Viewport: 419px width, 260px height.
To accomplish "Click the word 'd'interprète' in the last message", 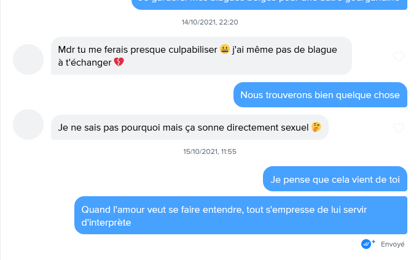I will pyautogui.click(x=106, y=223).
